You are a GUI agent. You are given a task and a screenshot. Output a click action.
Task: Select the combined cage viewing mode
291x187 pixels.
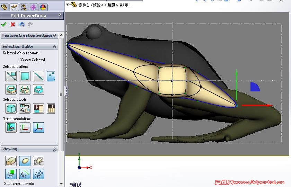[38, 161]
